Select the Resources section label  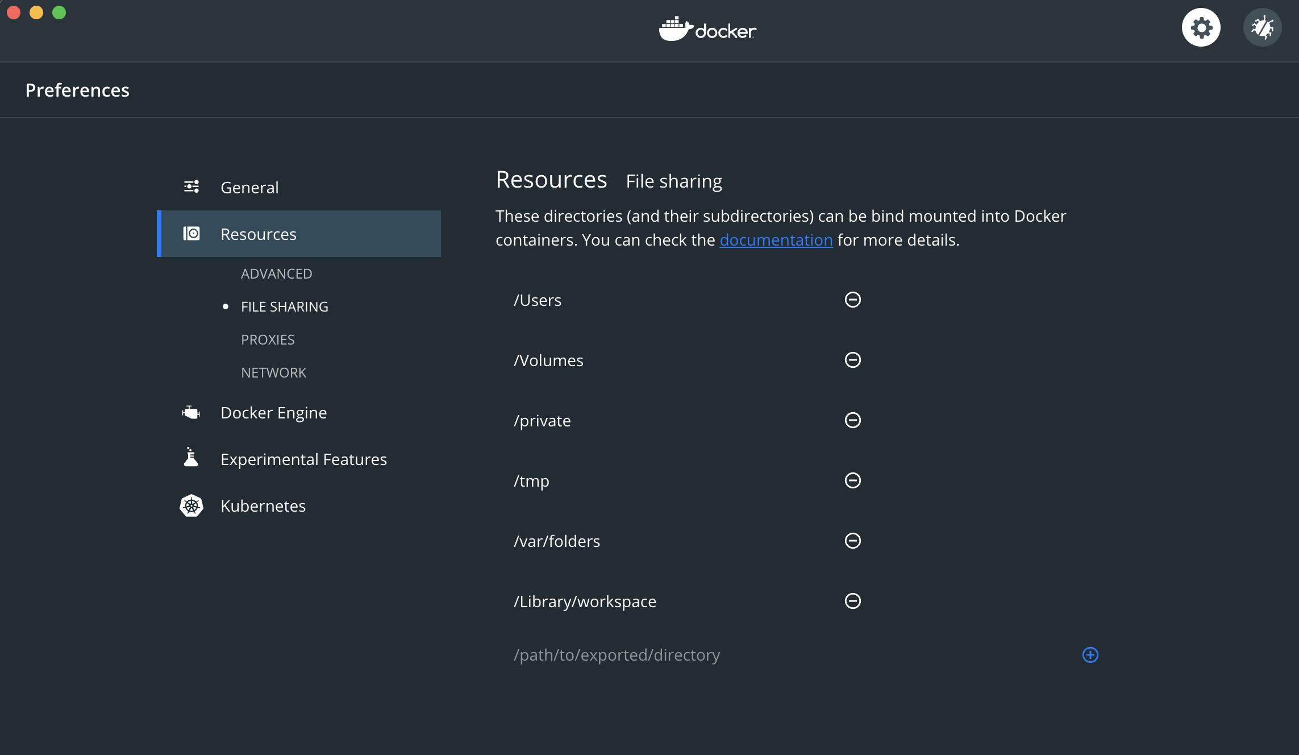[259, 234]
